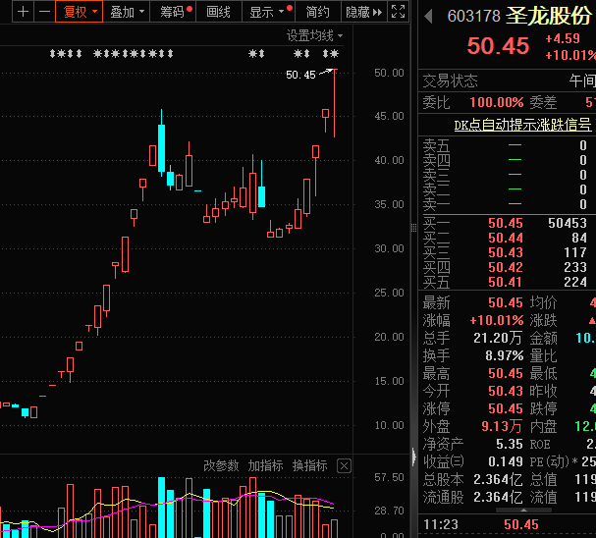Click the plus zoom-in icon

coord(21,12)
